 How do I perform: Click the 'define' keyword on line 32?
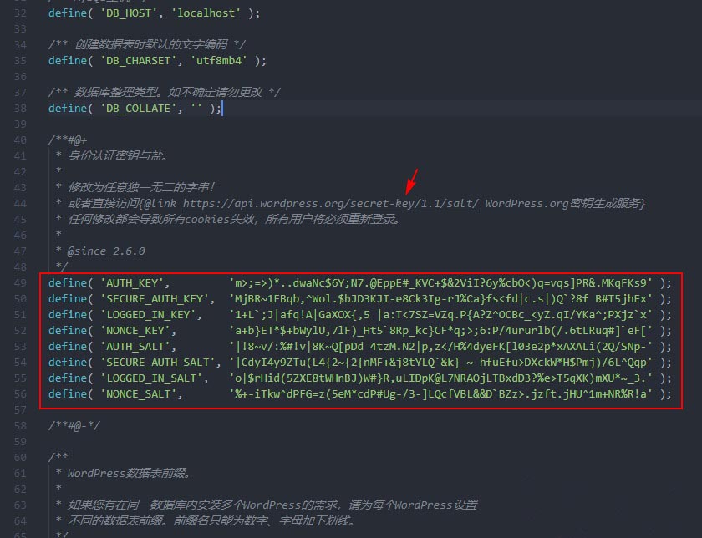[x=67, y=13]
